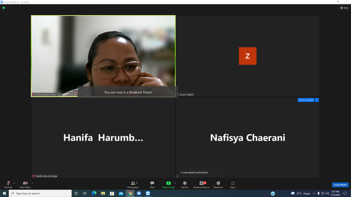Open the clock and calendar flyout

pos(335,193)
